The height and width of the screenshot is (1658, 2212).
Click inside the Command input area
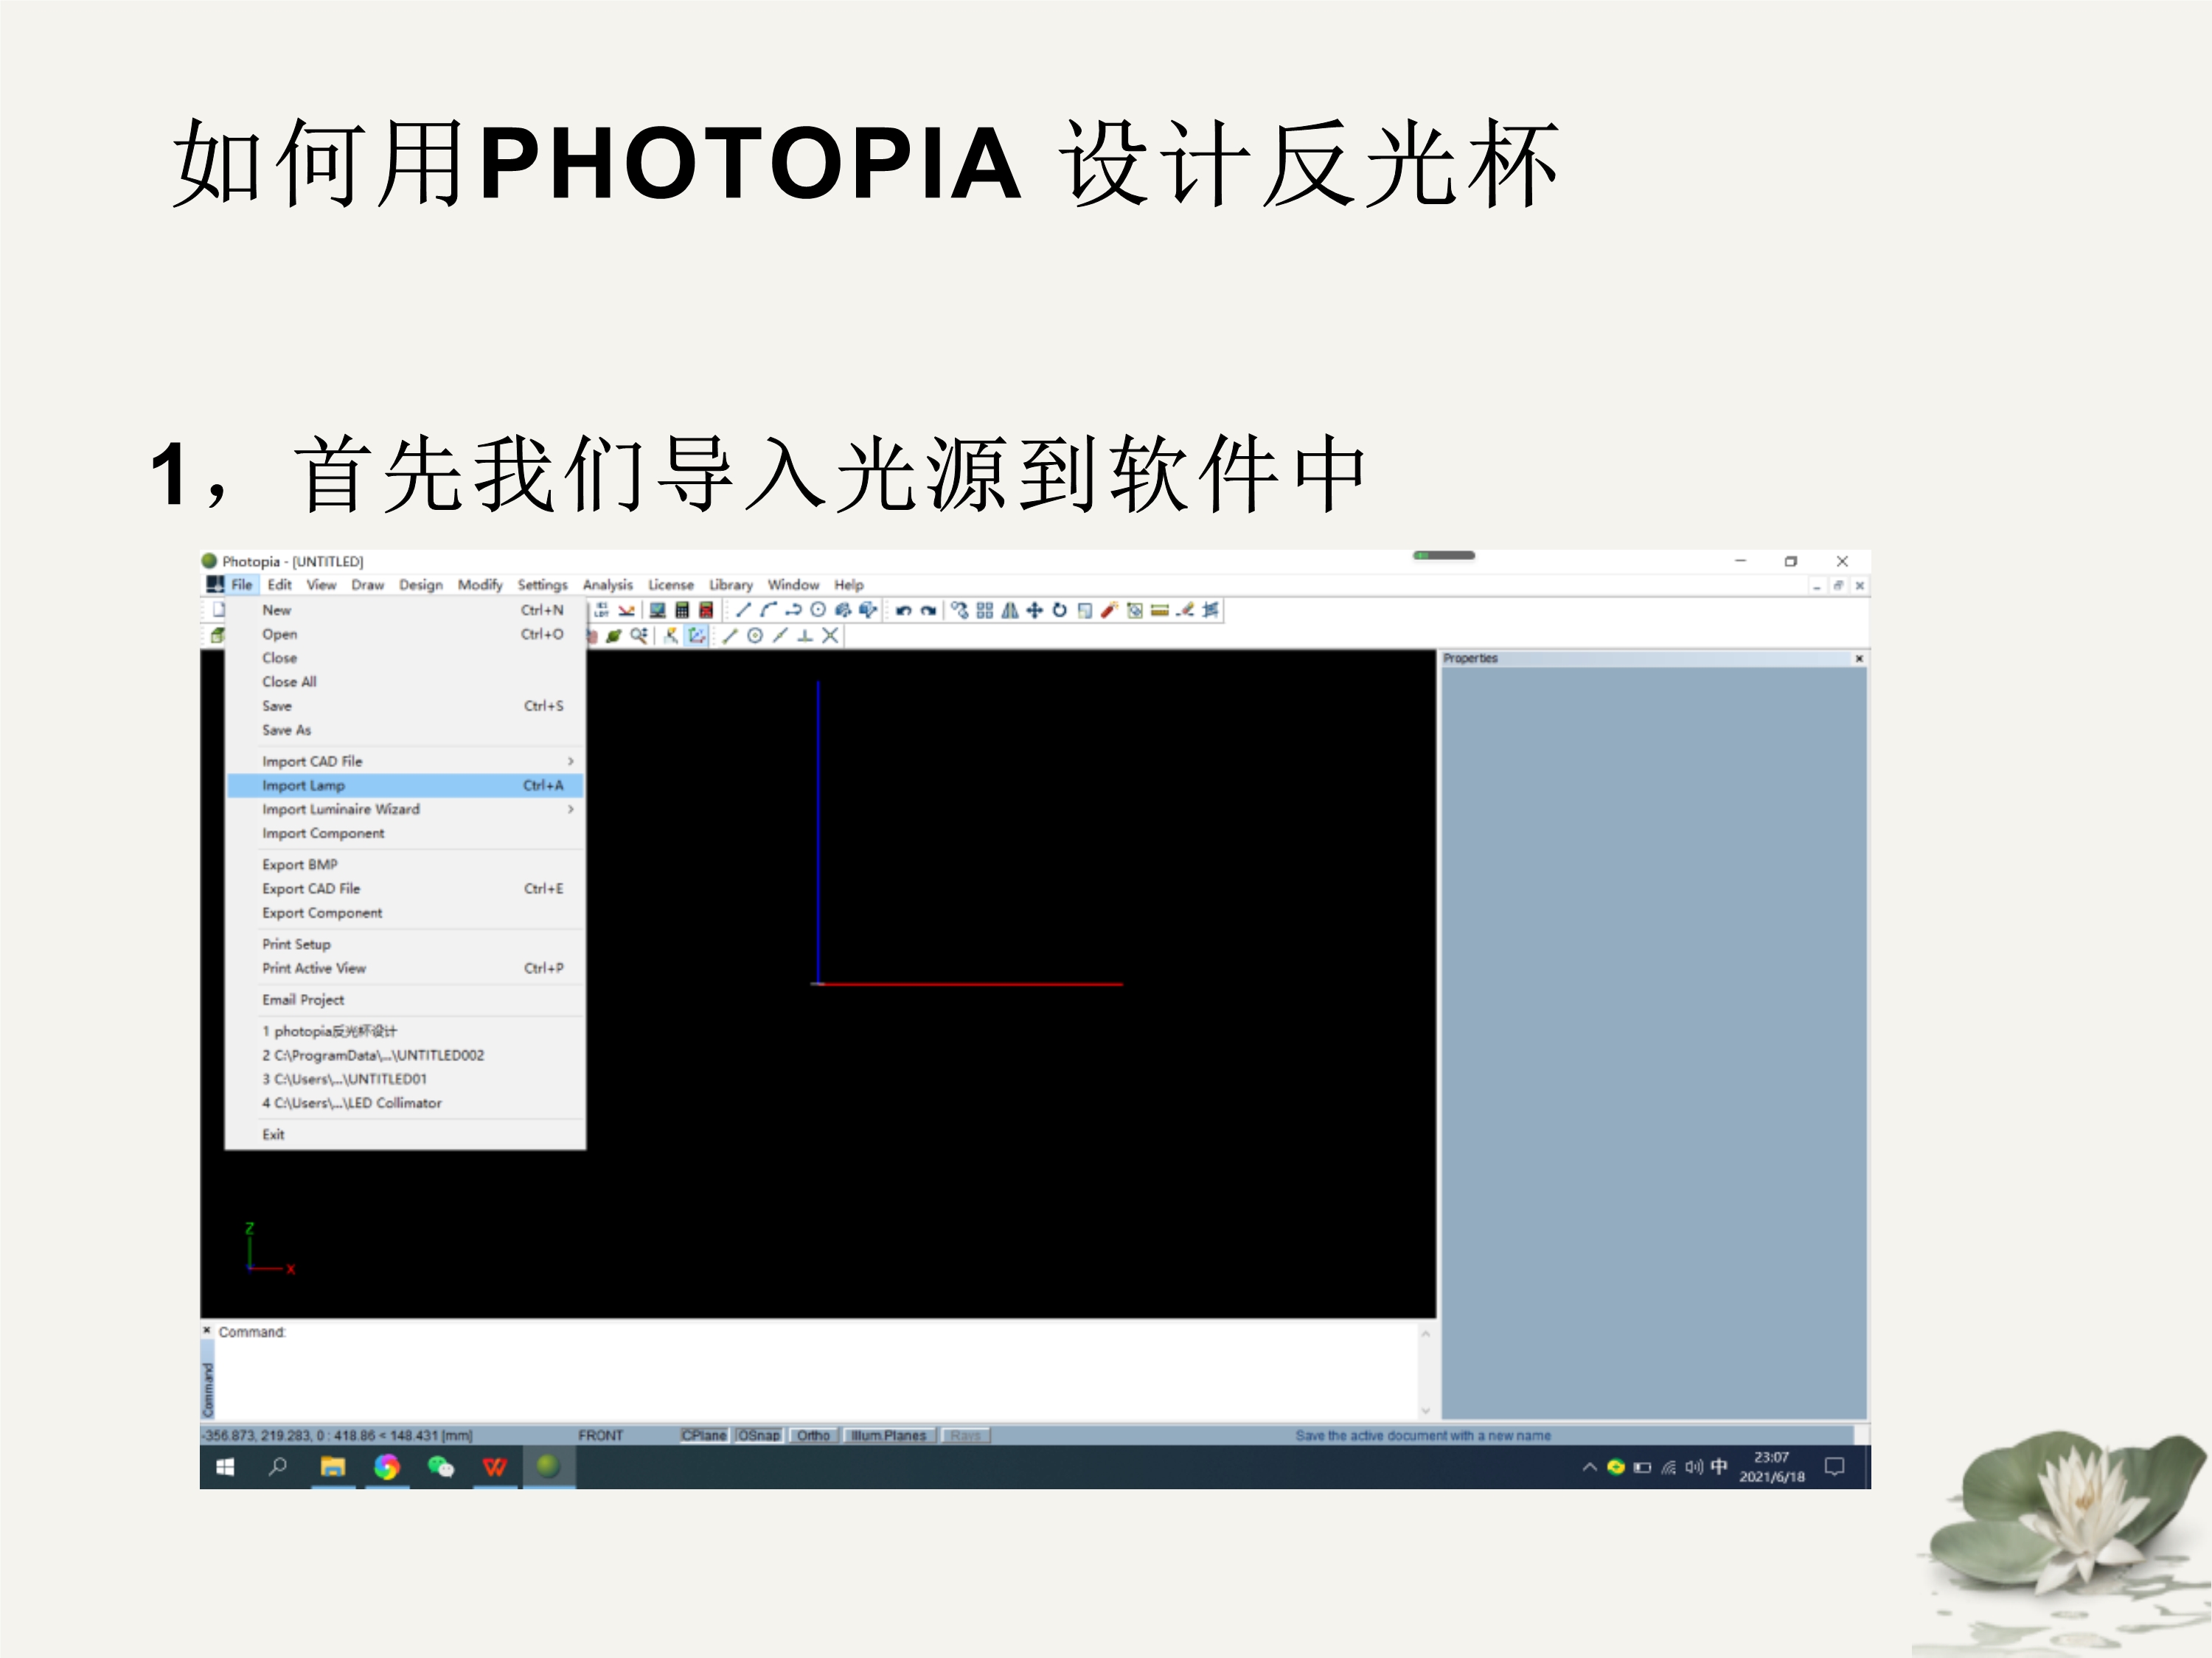tap(800, 1369)
